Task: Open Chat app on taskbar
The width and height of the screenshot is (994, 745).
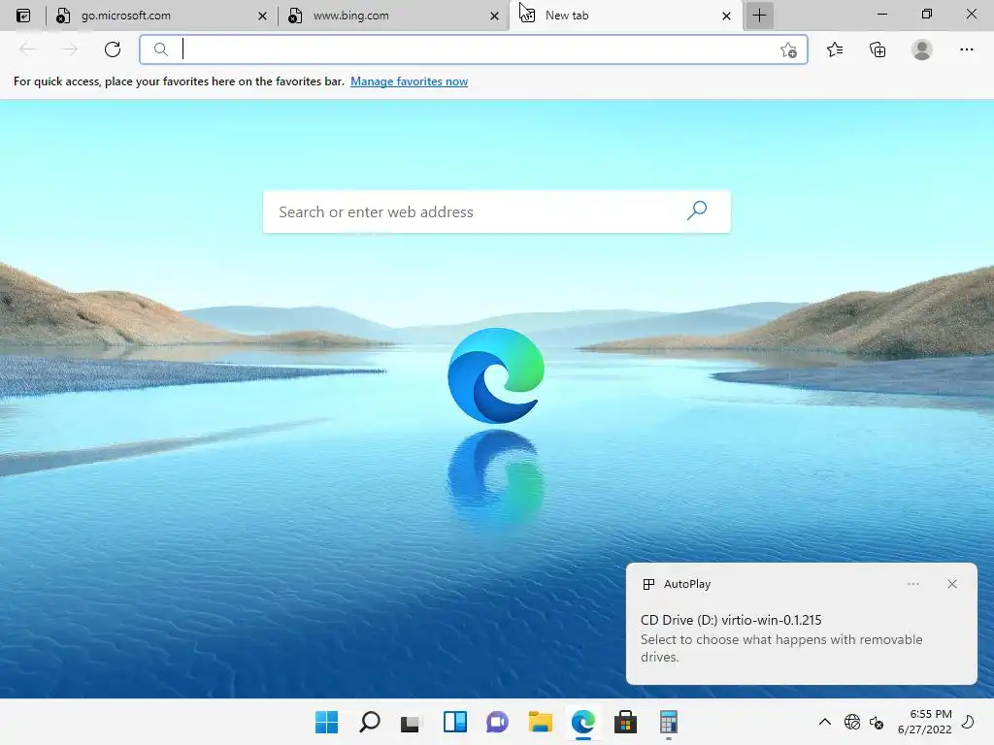Action: [x=498, y=722]
